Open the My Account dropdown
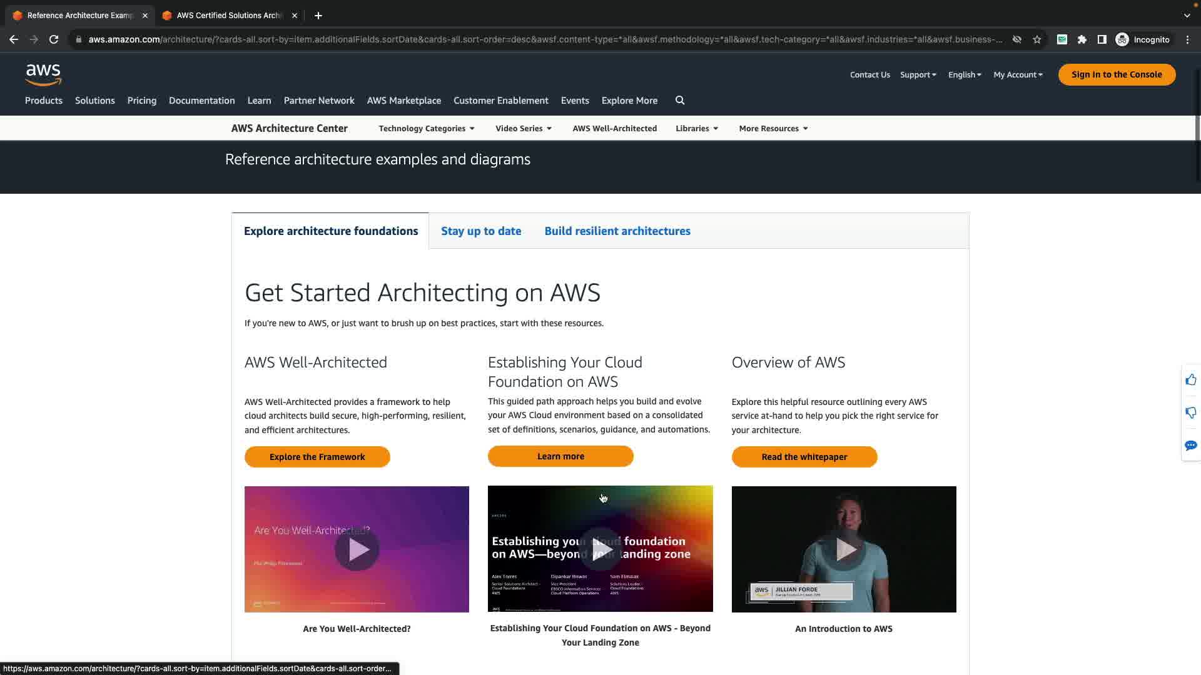1201x675 pixels. click(1018, 74)
